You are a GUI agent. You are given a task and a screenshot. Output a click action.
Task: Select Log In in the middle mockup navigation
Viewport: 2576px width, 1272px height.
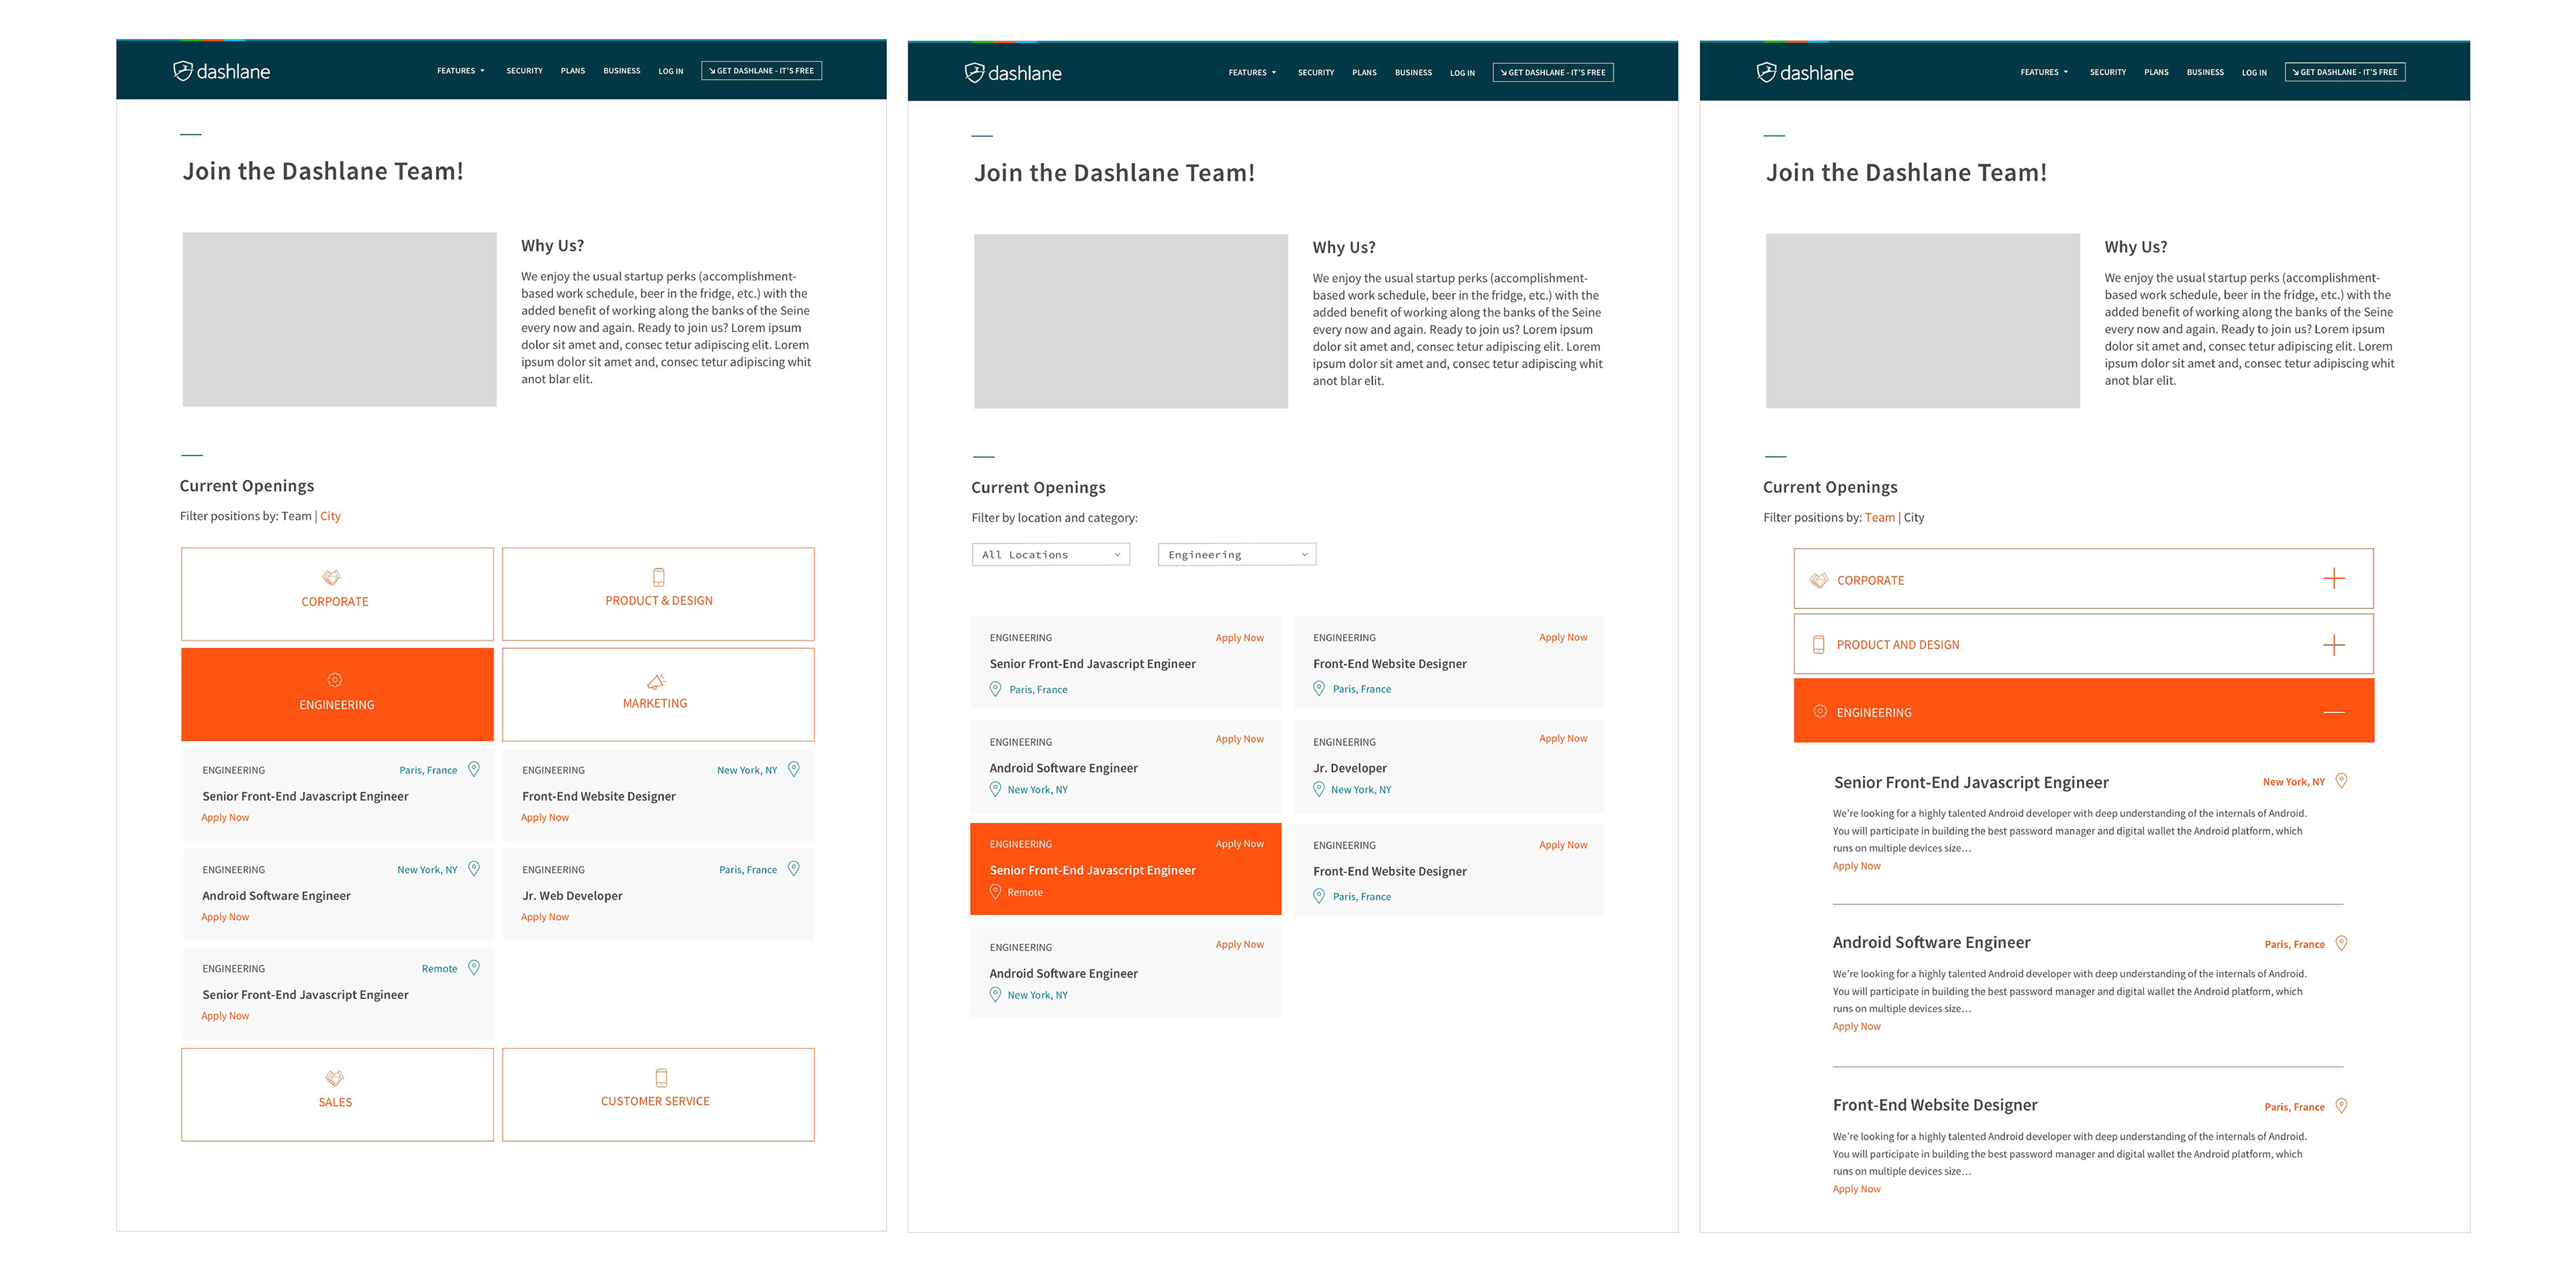point(1462,73)
